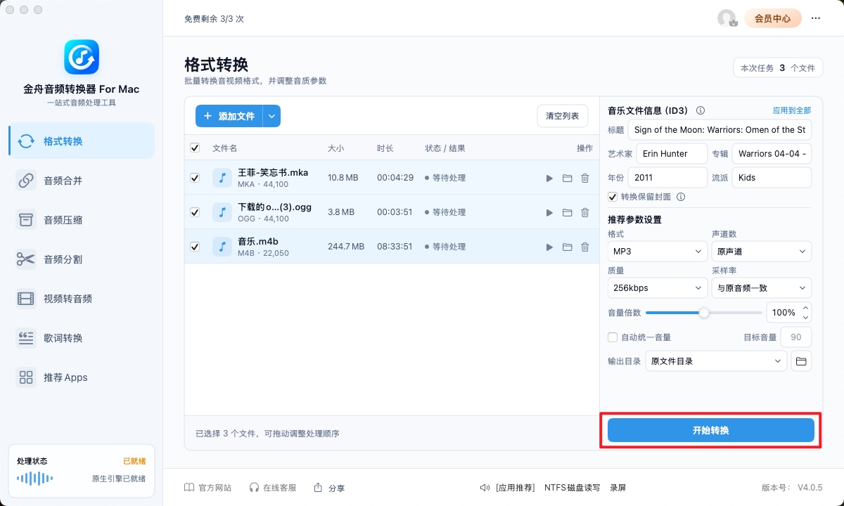Play the 下载的o...(3).ogg file
Screen dimensions: 844x506
[x=549, y=213]
